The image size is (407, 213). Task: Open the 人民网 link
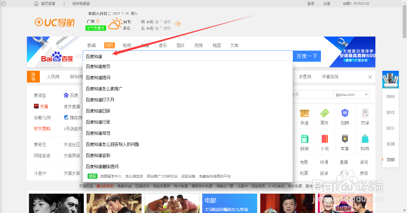[x=53, y=77]
